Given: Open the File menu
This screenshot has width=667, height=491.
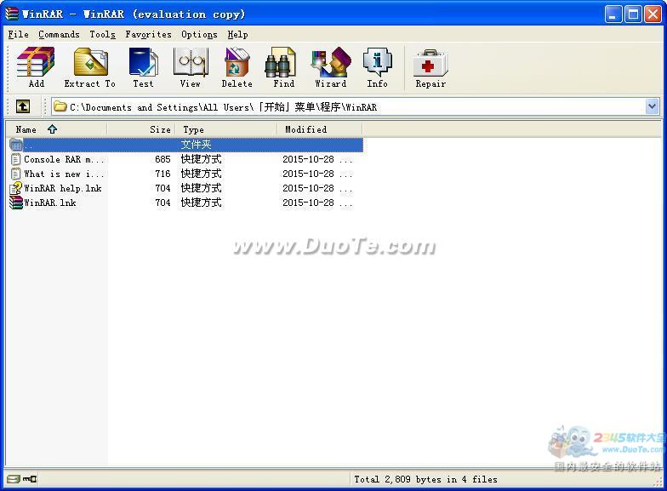Looking at the screenshot, I should (x=18, y=34).
